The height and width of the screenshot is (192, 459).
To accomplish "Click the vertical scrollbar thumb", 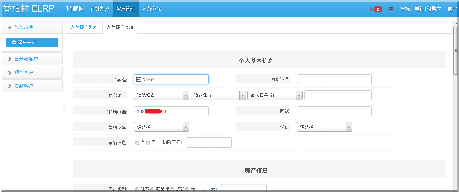I will coord(456,51).
